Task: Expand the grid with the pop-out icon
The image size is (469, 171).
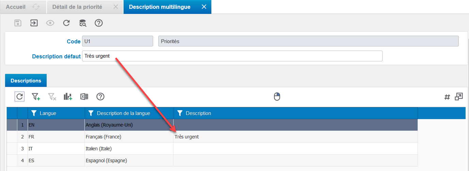Action: point(459,97)
